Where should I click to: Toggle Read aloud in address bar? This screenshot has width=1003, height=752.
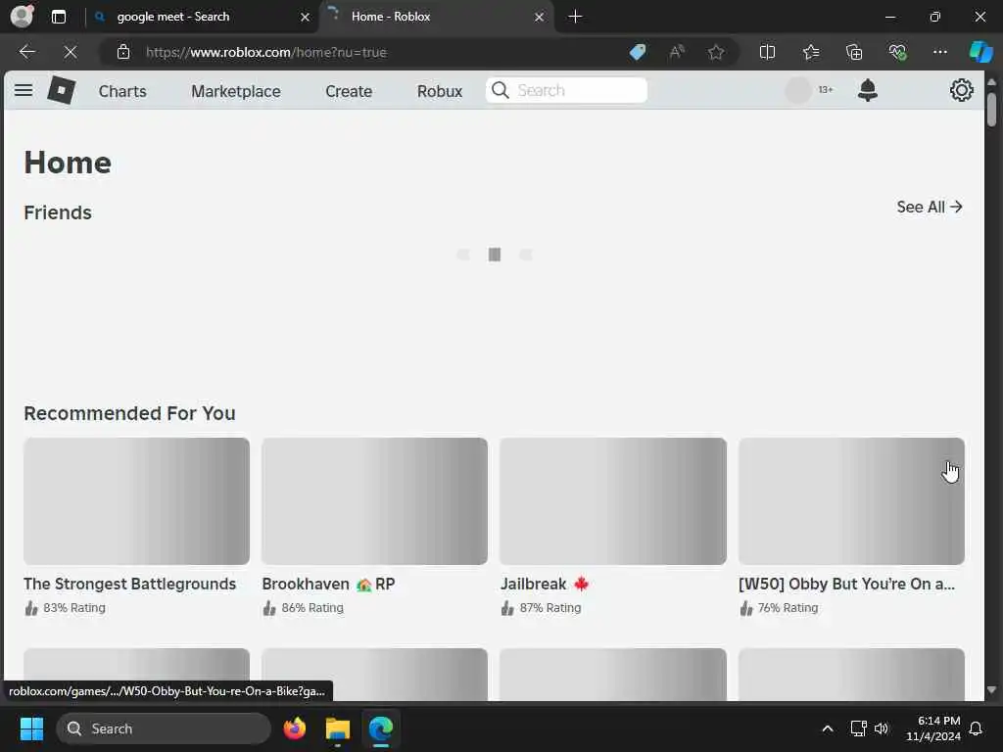click(x=677, y=52)
